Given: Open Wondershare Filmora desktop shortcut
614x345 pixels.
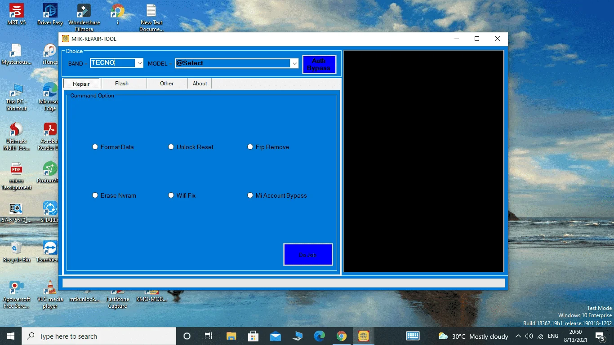Looking at the screenshot, I should click(x=84, y=17).
